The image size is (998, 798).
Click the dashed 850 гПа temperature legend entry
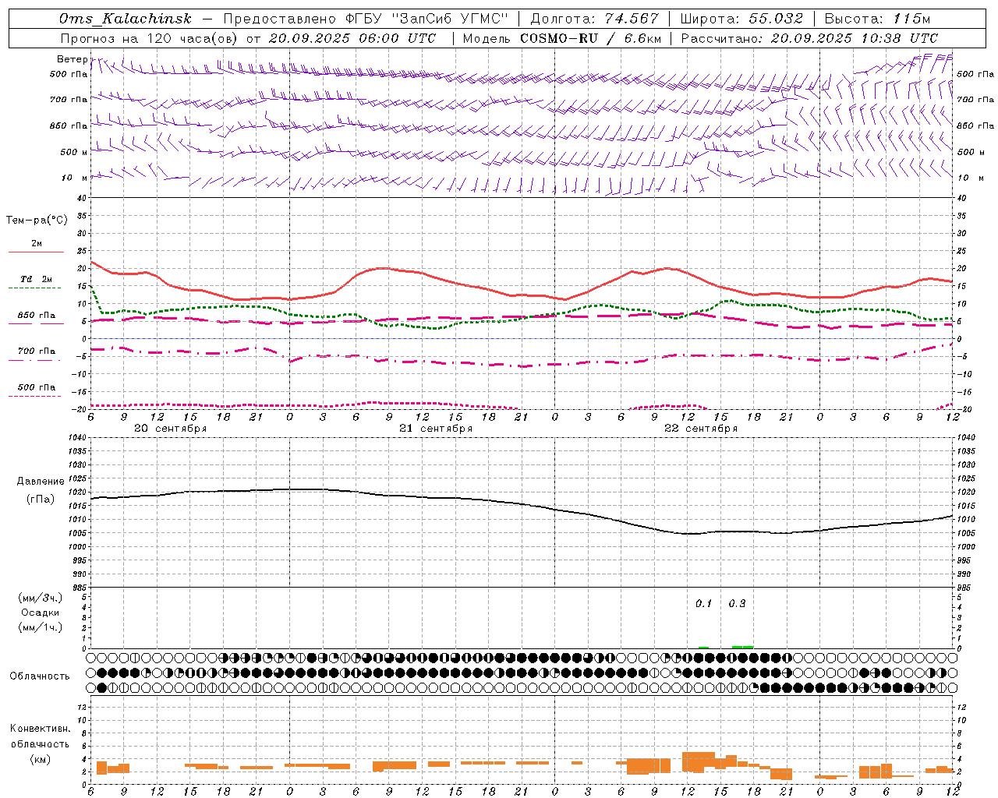[36, 318]
